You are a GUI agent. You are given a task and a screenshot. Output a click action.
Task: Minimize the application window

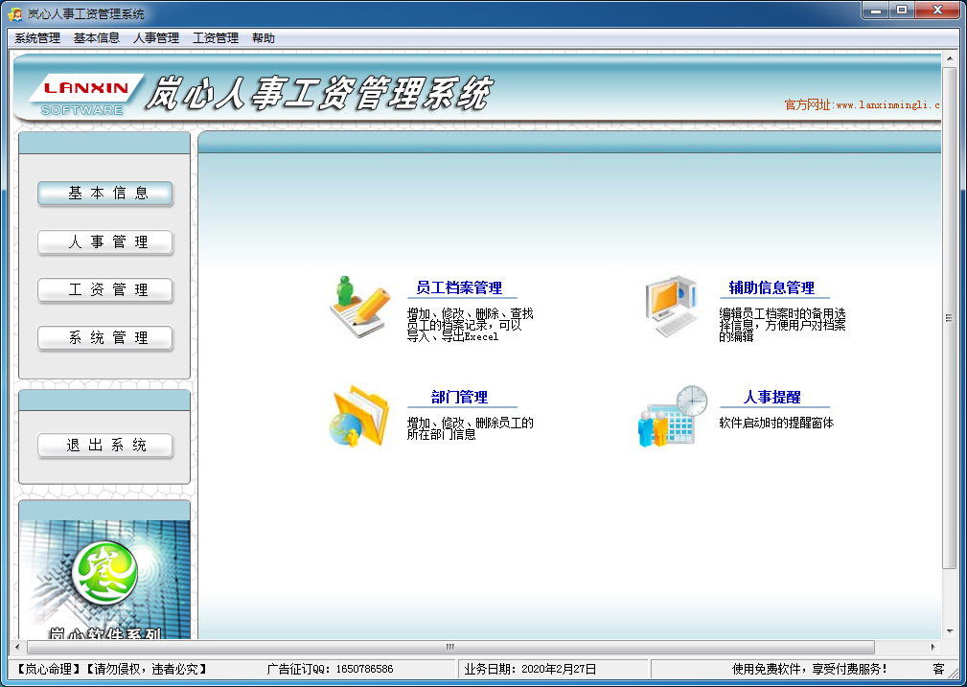(x=876, y=11)
